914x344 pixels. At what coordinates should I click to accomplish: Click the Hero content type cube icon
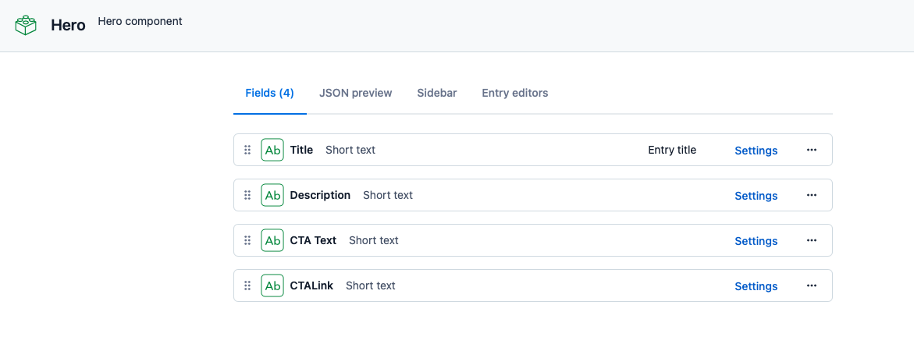[x=27, y=24]
